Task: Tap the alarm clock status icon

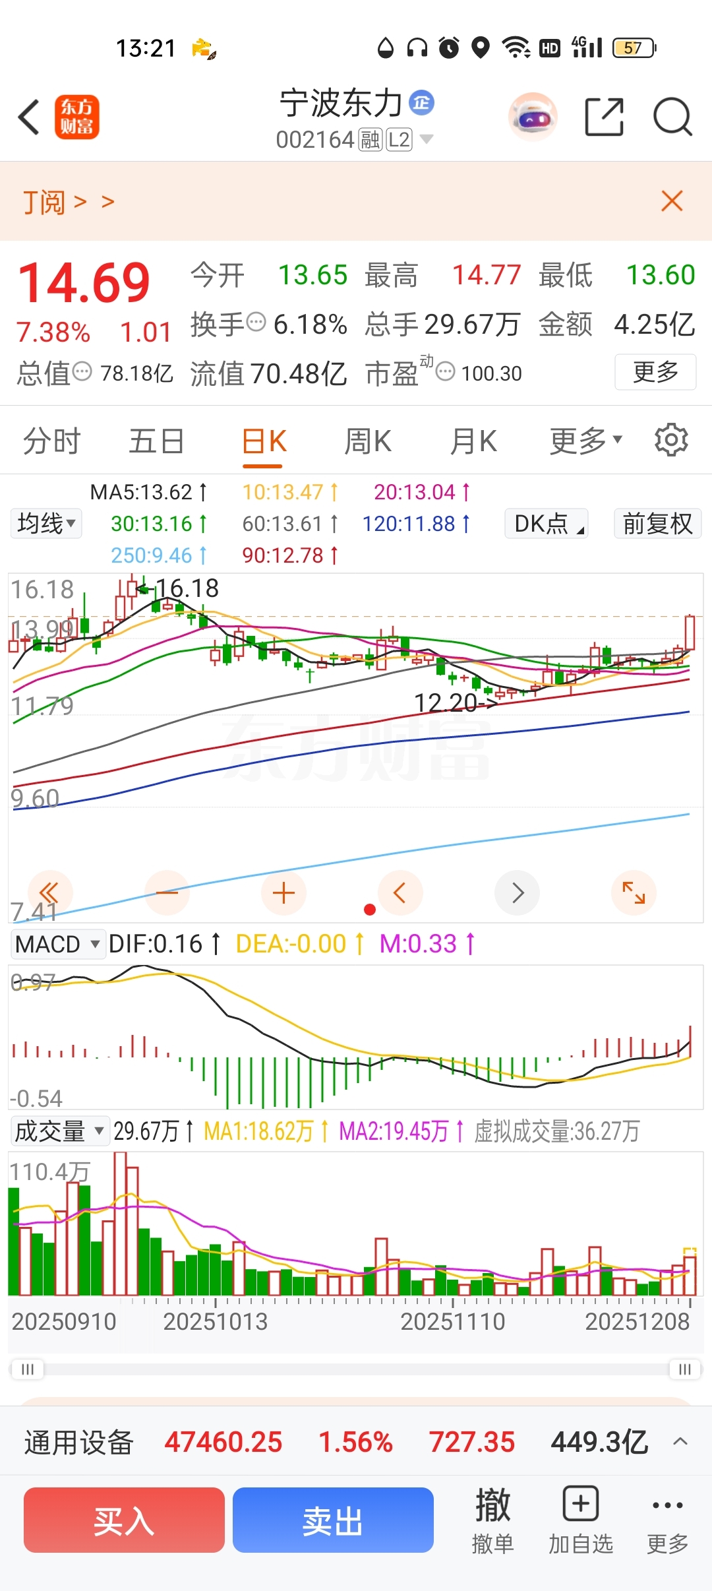Action: point(449,47)
